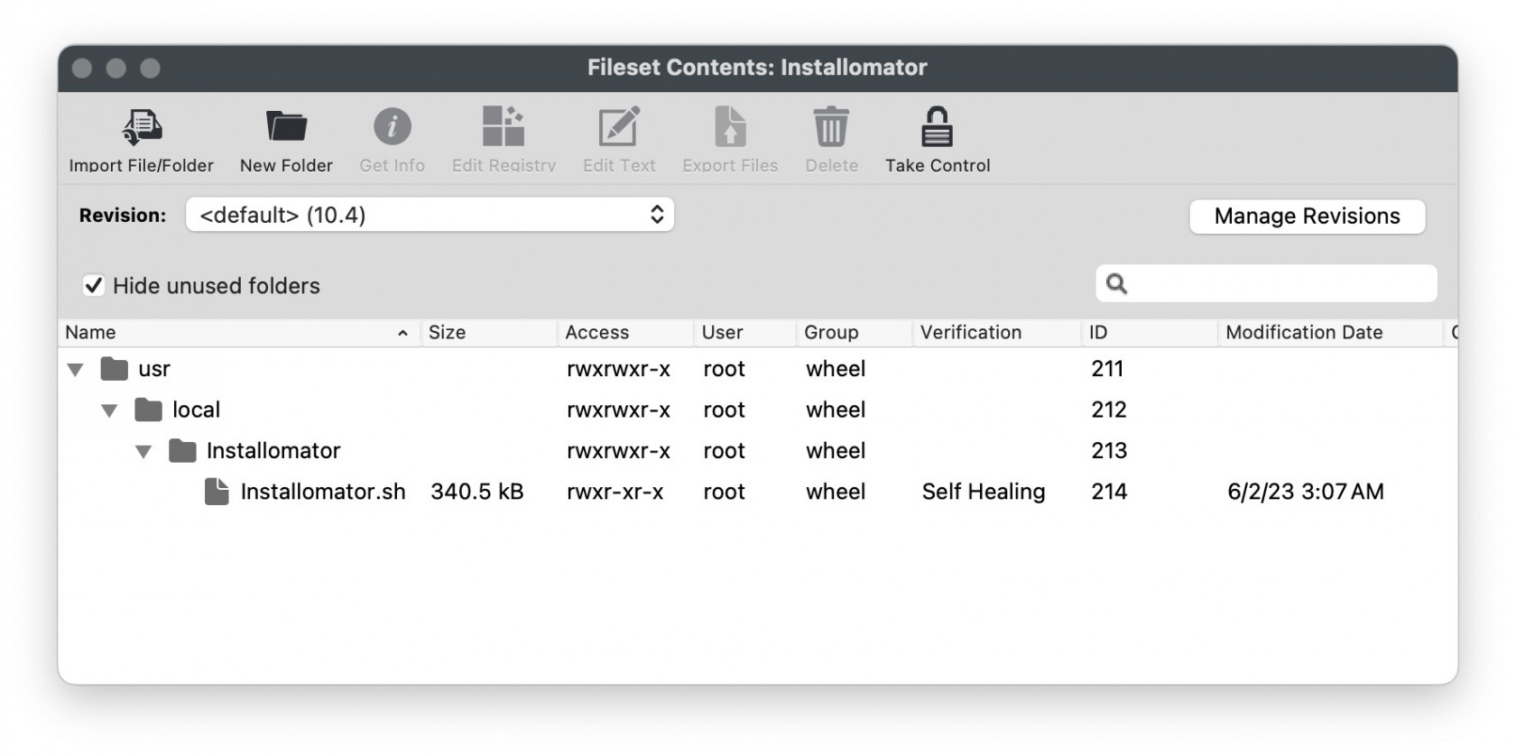Click the Delete trash icon
This screenshot has height=756, width=1516.
click(831, 126)
